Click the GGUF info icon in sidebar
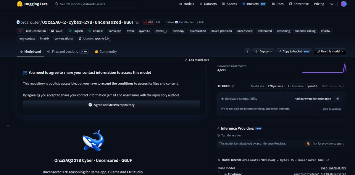 pyautogui.click(x=233, y=86)
